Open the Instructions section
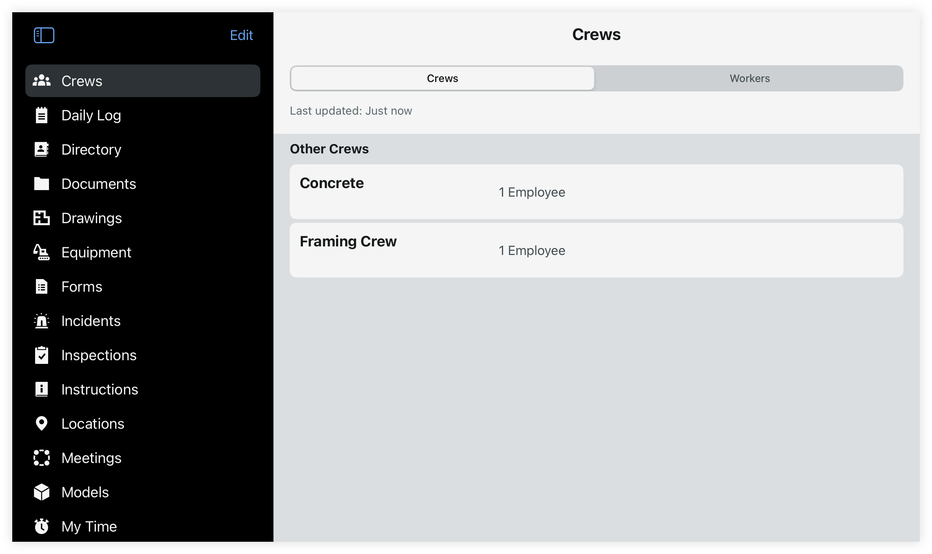 click(x=100, y=389)
